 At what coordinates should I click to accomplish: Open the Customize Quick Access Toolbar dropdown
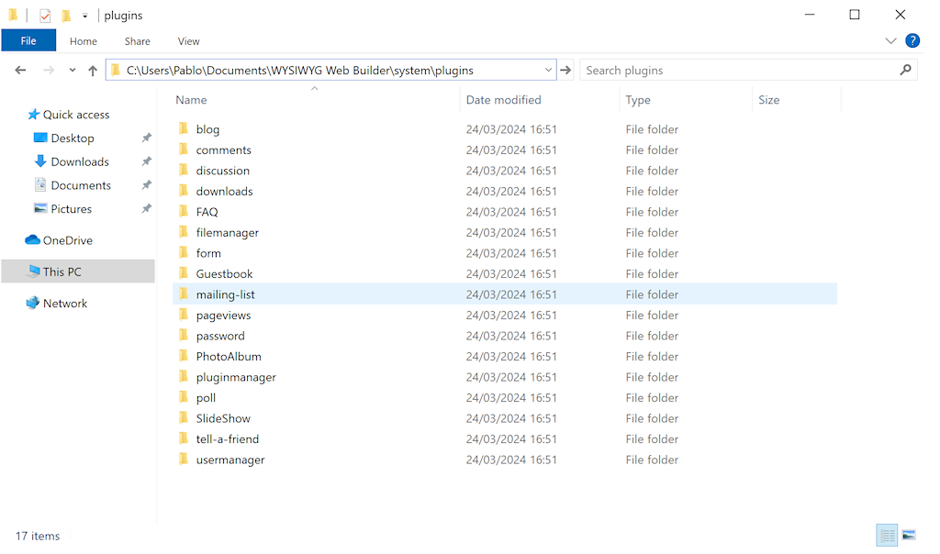pos(85,17)
